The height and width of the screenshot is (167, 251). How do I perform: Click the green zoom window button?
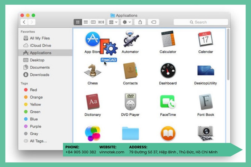pyautogui.click(x=33, y=15)
